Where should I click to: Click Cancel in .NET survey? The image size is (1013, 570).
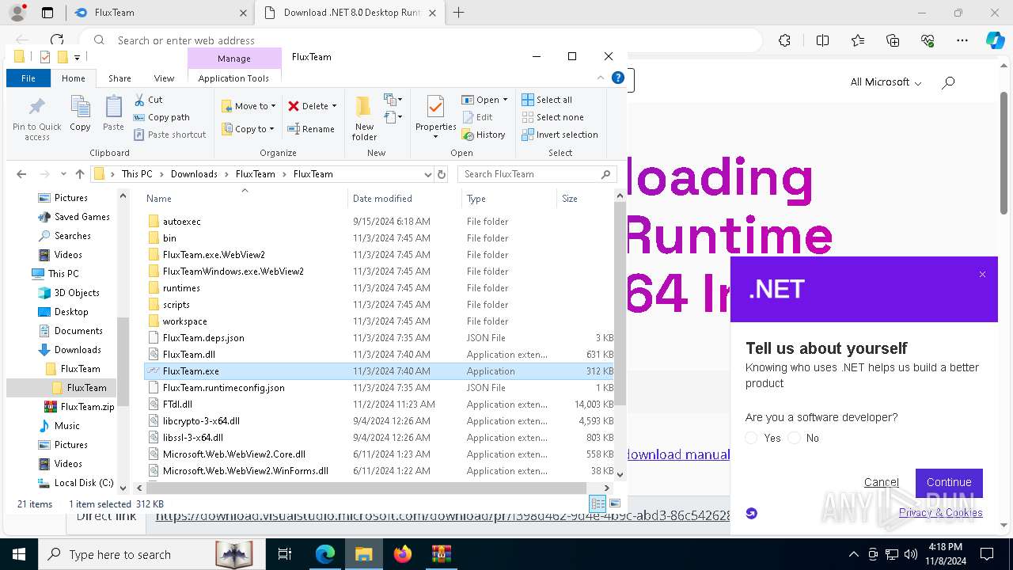click(x=882, y=482)
